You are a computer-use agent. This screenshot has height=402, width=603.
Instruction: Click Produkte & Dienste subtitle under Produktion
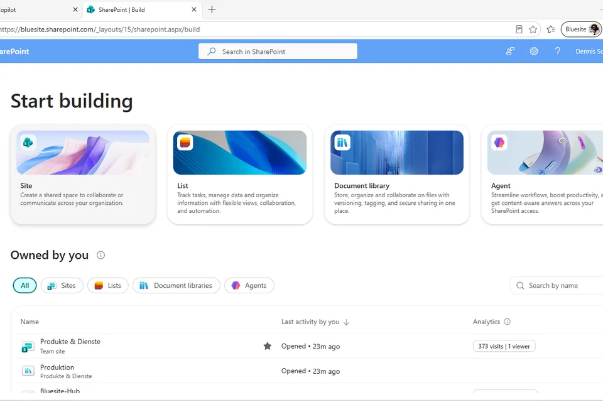(x=66, y=376)
